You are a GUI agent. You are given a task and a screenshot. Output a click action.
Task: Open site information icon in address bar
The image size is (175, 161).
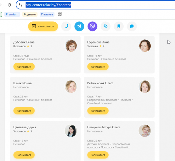[x=20, y=5]
